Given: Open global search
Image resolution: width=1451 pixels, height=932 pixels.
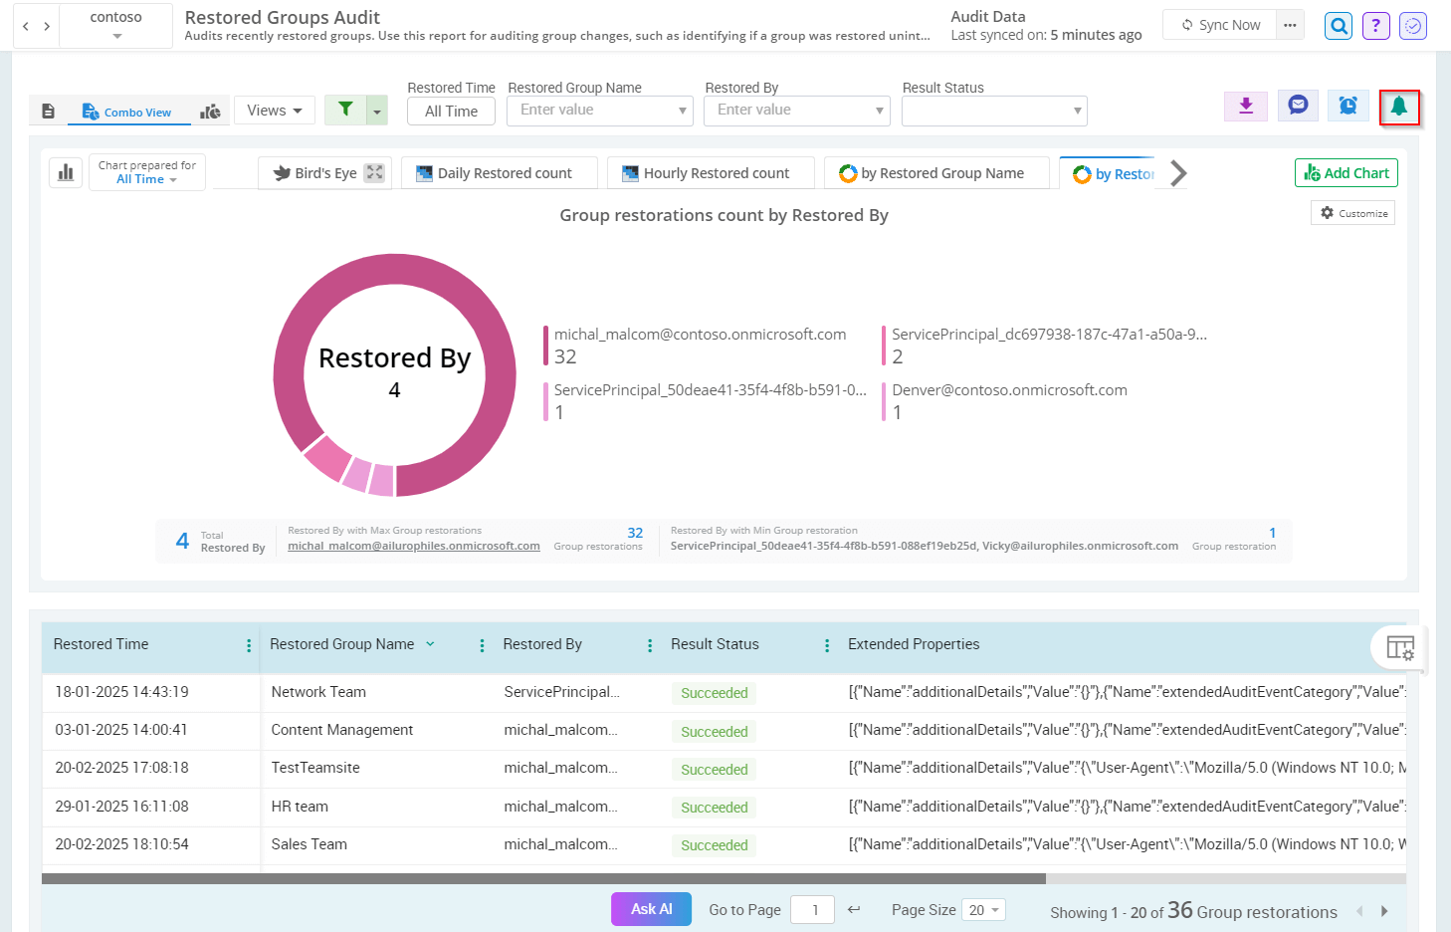Looking at the screenshot, I should click(x=1338, y=25).
